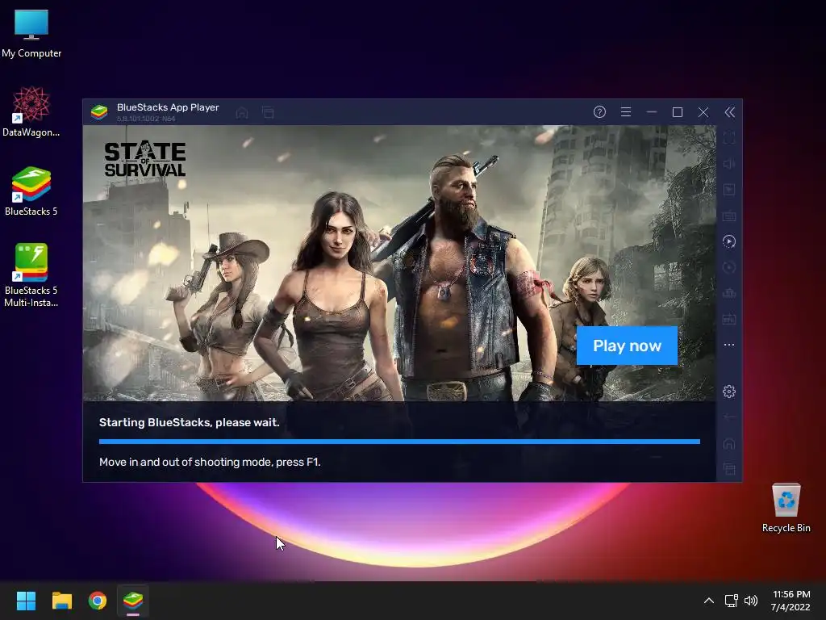The width and height of the screenshot is (826, 620).
Task: Click the Play now button
Action: pyautogui.click(x=627, y=346)
